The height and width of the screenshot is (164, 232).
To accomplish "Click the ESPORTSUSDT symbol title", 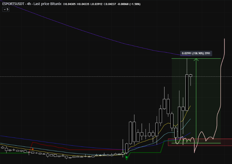I will point(13,4).
